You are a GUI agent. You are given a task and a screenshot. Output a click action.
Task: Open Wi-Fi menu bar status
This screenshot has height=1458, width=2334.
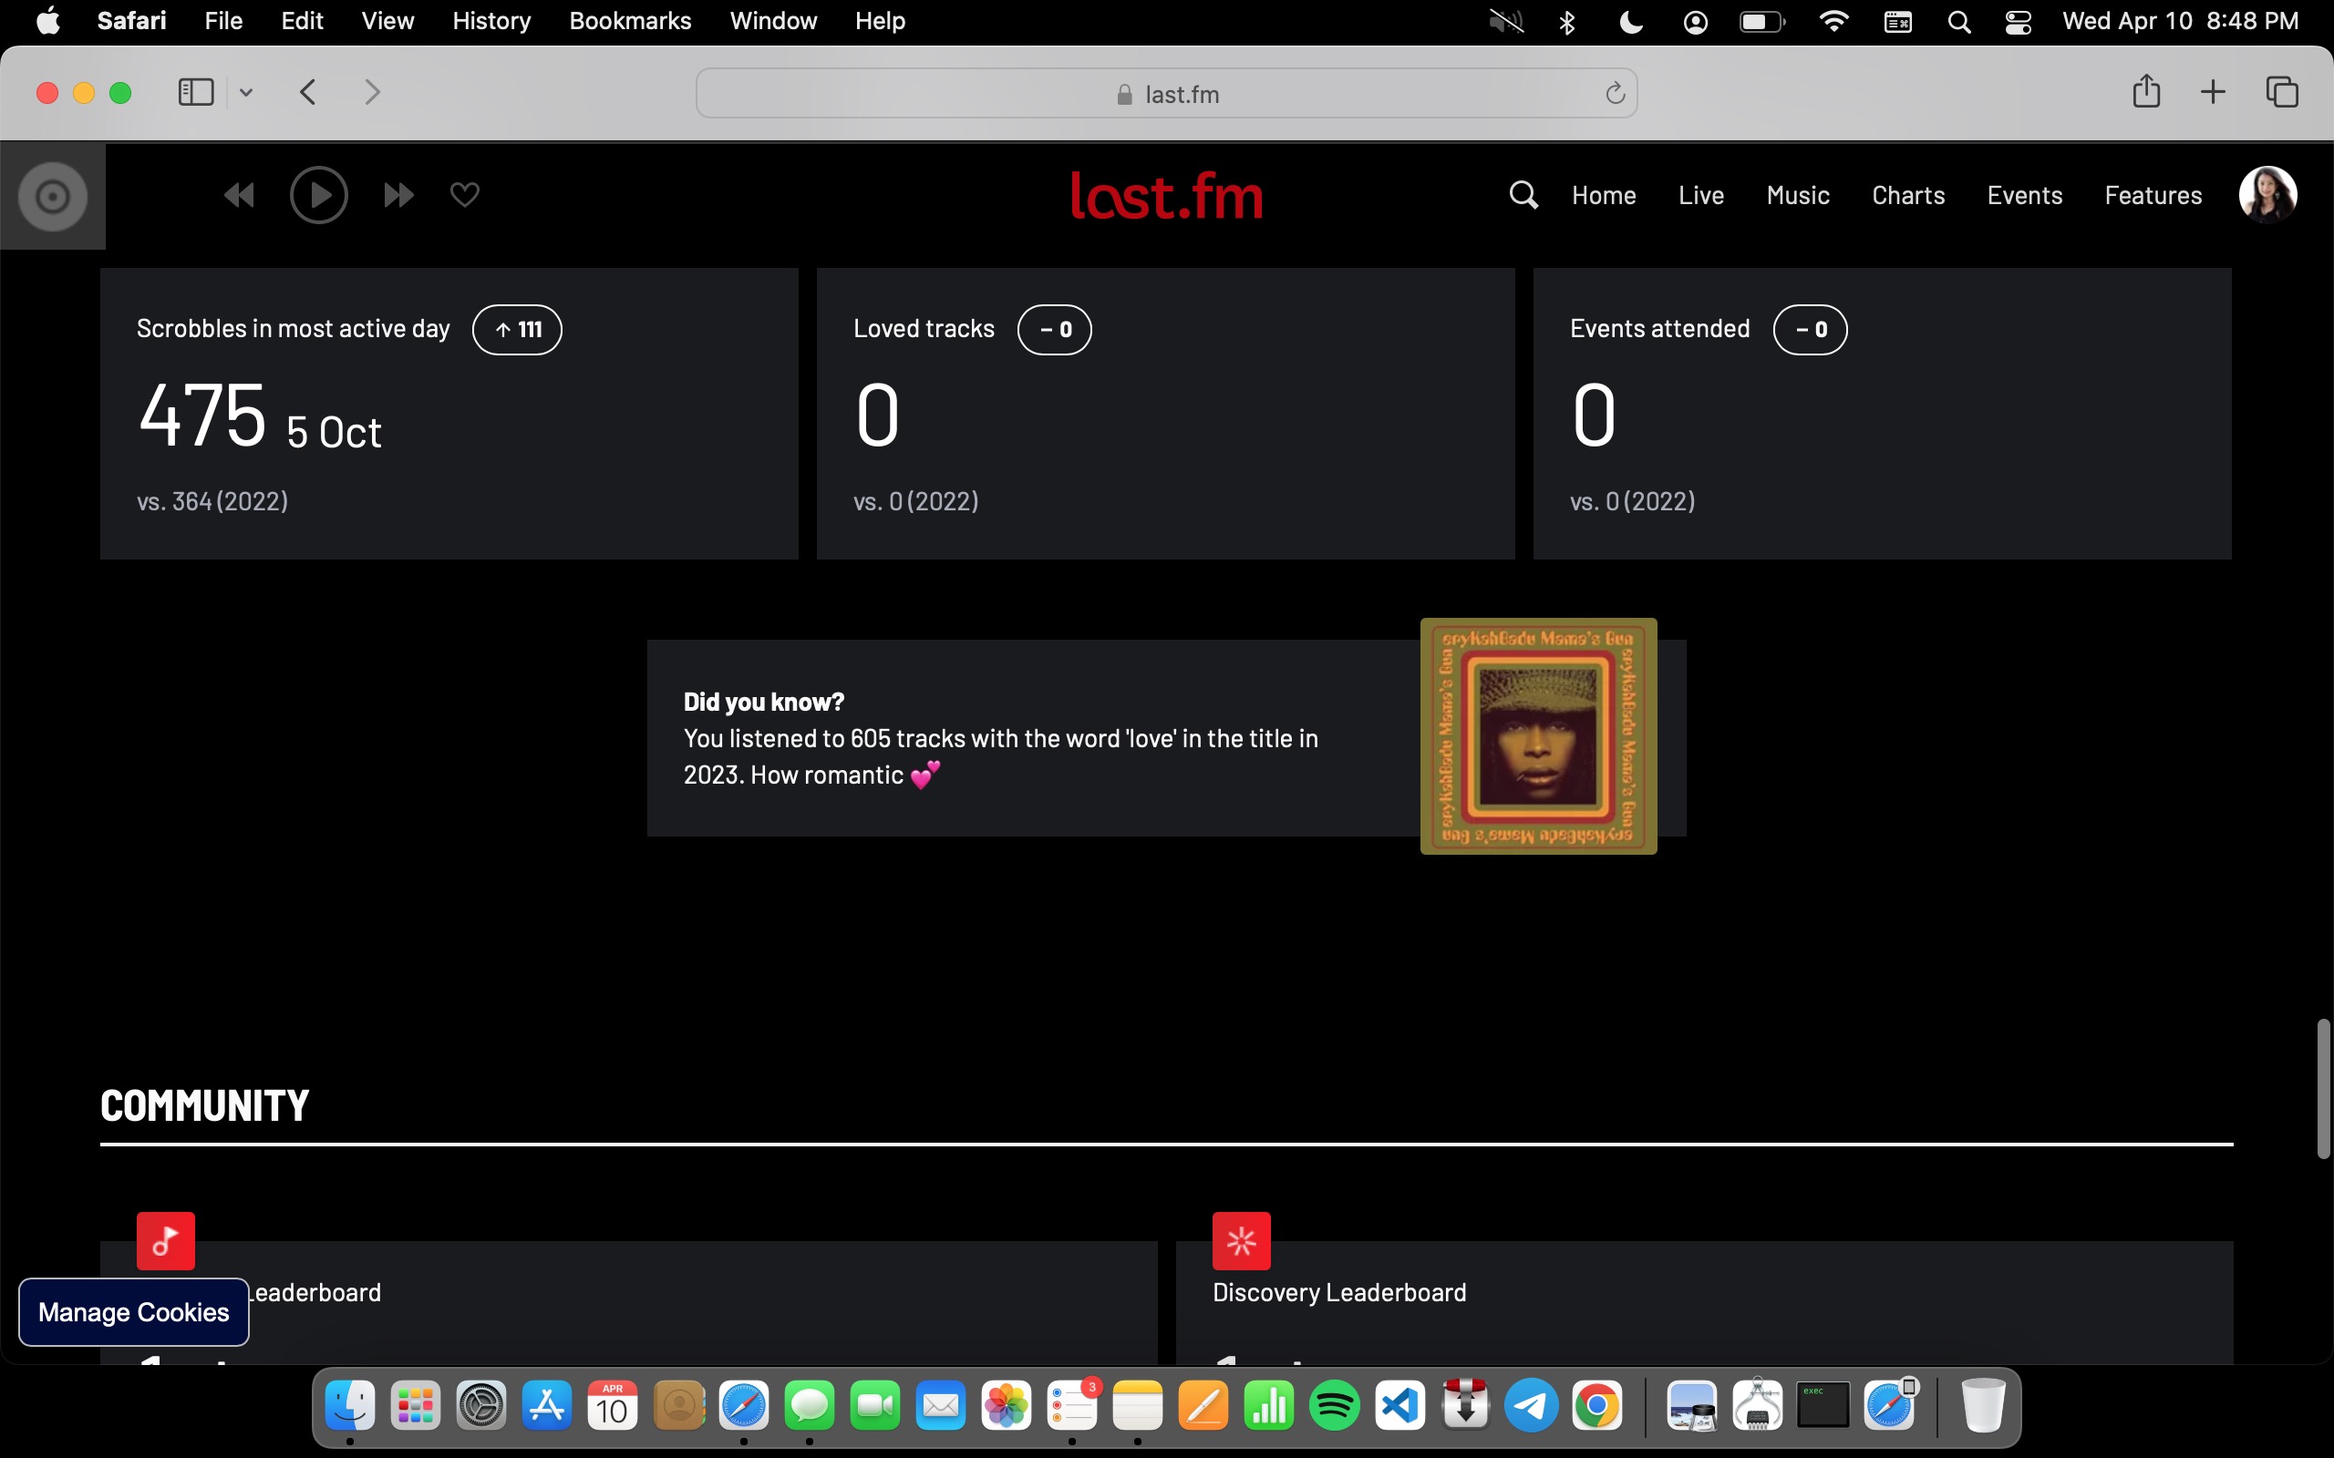[1833, 21]
